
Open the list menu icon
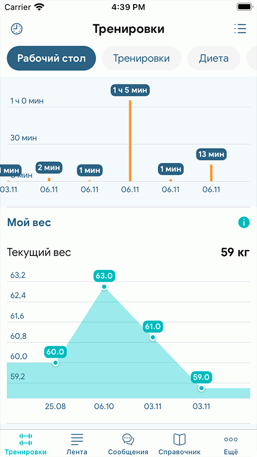(241, 29)
